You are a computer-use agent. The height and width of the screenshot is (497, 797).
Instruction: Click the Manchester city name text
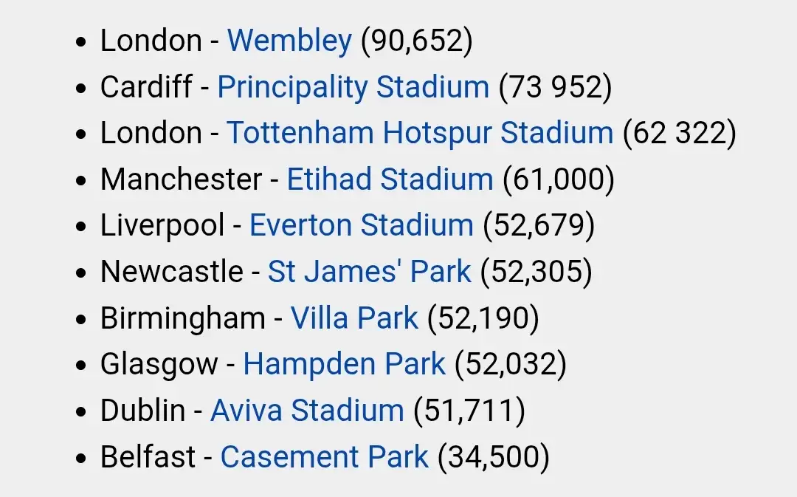(181, 179)
